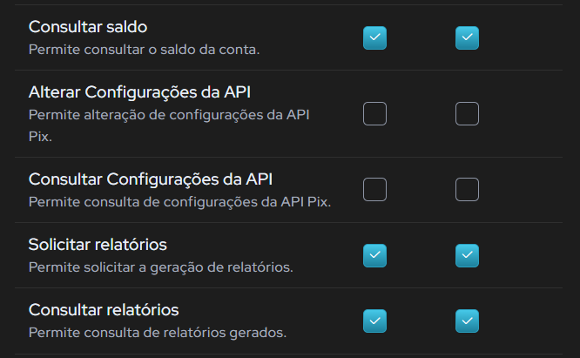Disable the left Solicitar relatórios checkbox

pyautogui.click(x=374, y=255)
